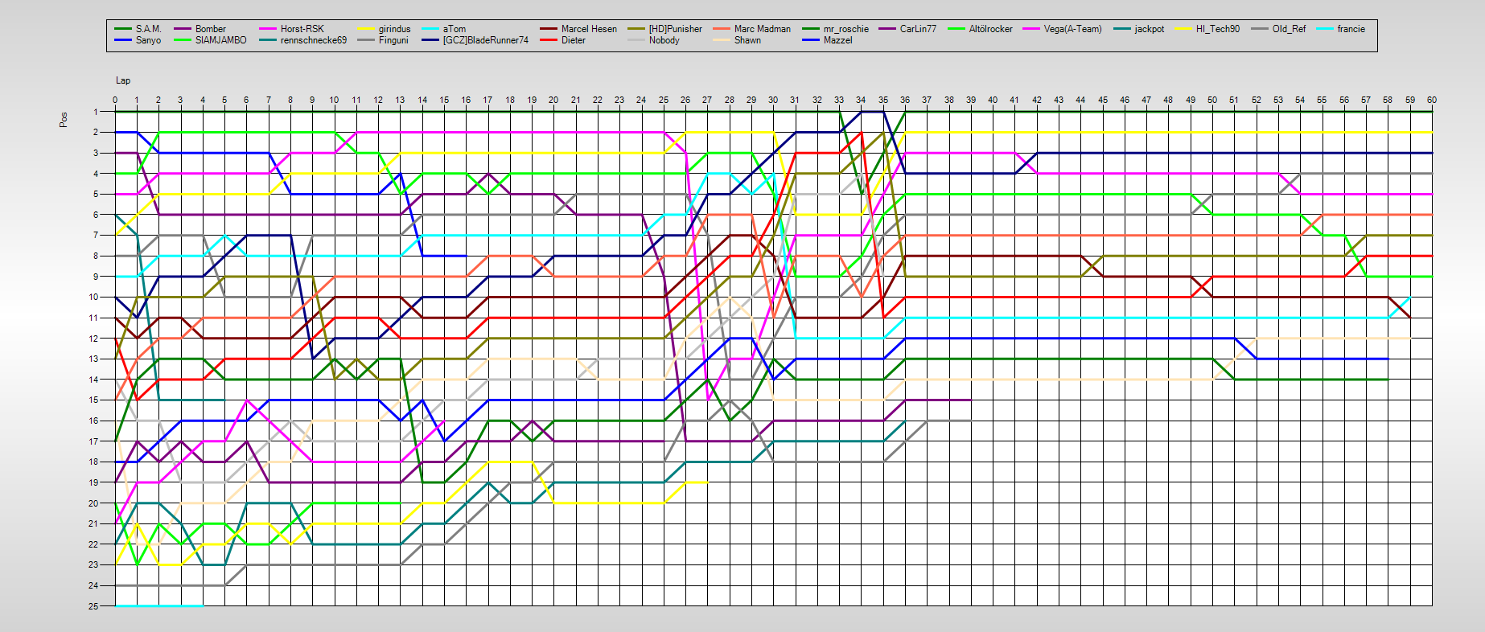Click the girindus yellow legend swatch
The height and width of the screenshot is (632, 1485).
point(366,29)
